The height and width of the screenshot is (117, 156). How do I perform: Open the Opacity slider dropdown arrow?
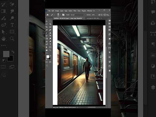point(96,15)
